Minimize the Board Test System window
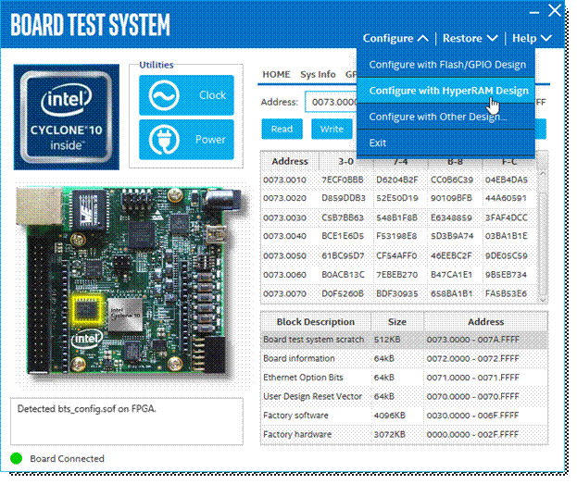577x484 pixels. tap(534, 13)
